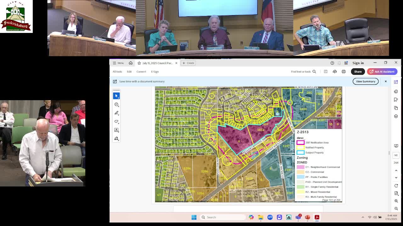Dismiss the document summary banner

(x=385, y=81)
